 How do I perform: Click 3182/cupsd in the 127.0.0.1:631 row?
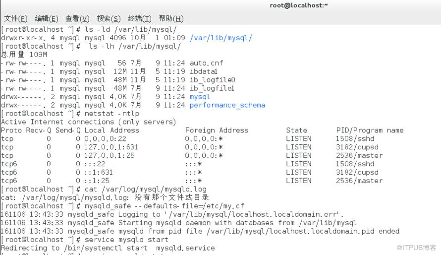(x=357, y=147)
